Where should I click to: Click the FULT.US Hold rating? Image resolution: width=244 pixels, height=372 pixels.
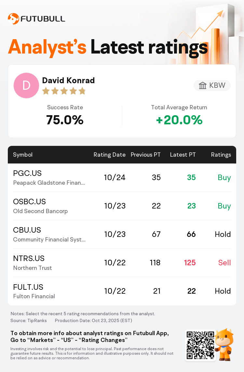(223, 291)
